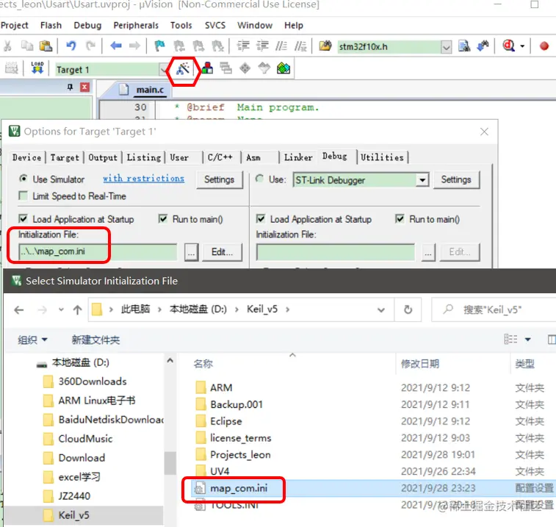Expand the ST-Link Debugger dropdown
The image size is (556, 527).
[422, 180]
